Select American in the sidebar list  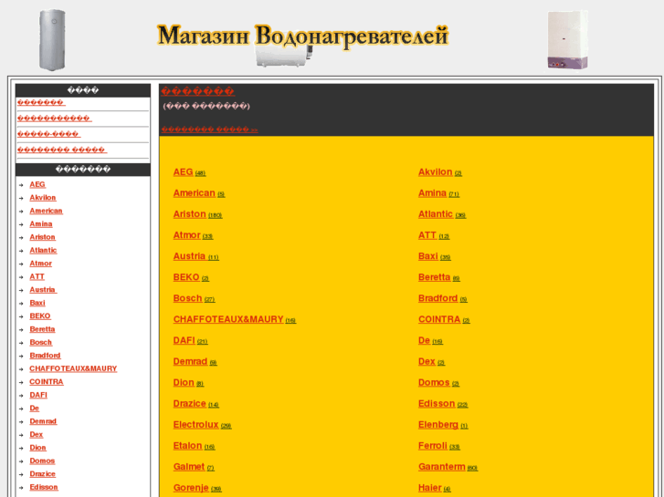pos(47,211)
